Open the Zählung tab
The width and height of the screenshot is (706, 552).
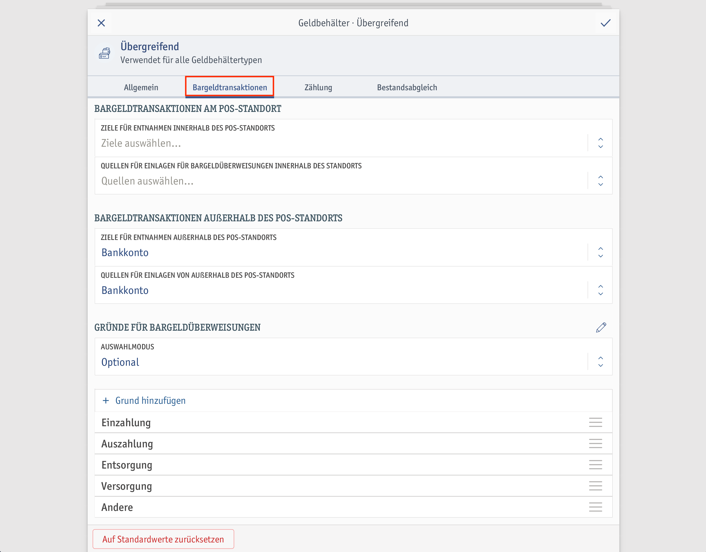(318, 87)
